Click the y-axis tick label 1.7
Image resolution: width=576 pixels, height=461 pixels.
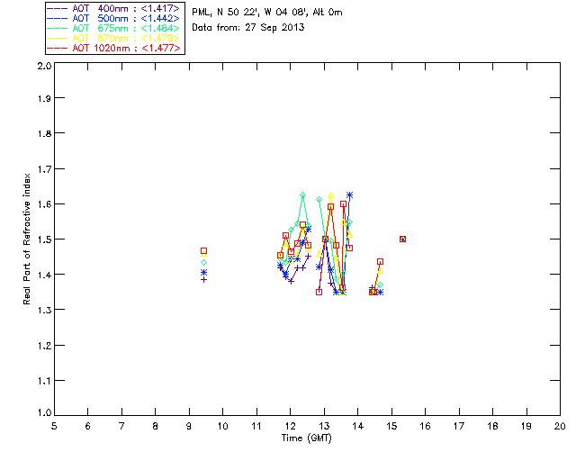(x=44, y=169)
